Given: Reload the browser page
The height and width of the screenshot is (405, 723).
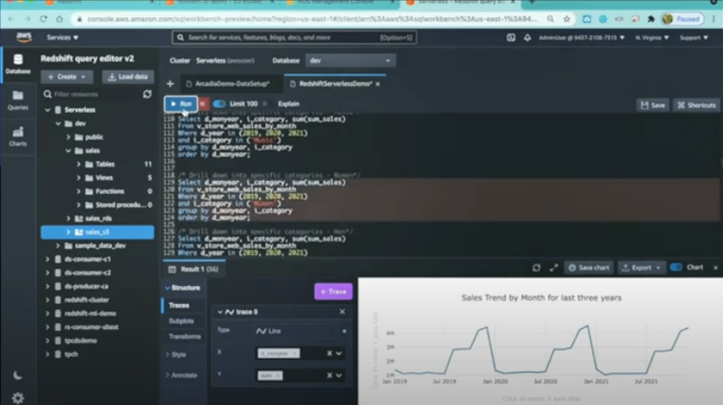Looking at the screenshot, I should (x=43, y=19).
